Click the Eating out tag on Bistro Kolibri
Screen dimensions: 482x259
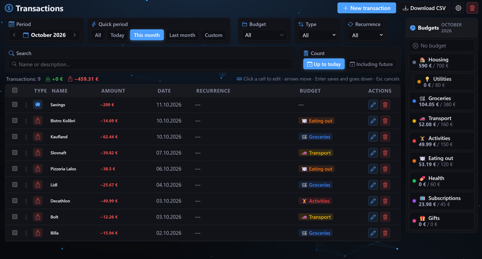pyautogui.click(x=317, y=121)
